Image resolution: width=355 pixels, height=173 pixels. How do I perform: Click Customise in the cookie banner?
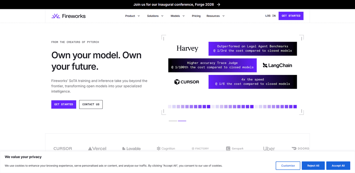(x=288, y=165)
